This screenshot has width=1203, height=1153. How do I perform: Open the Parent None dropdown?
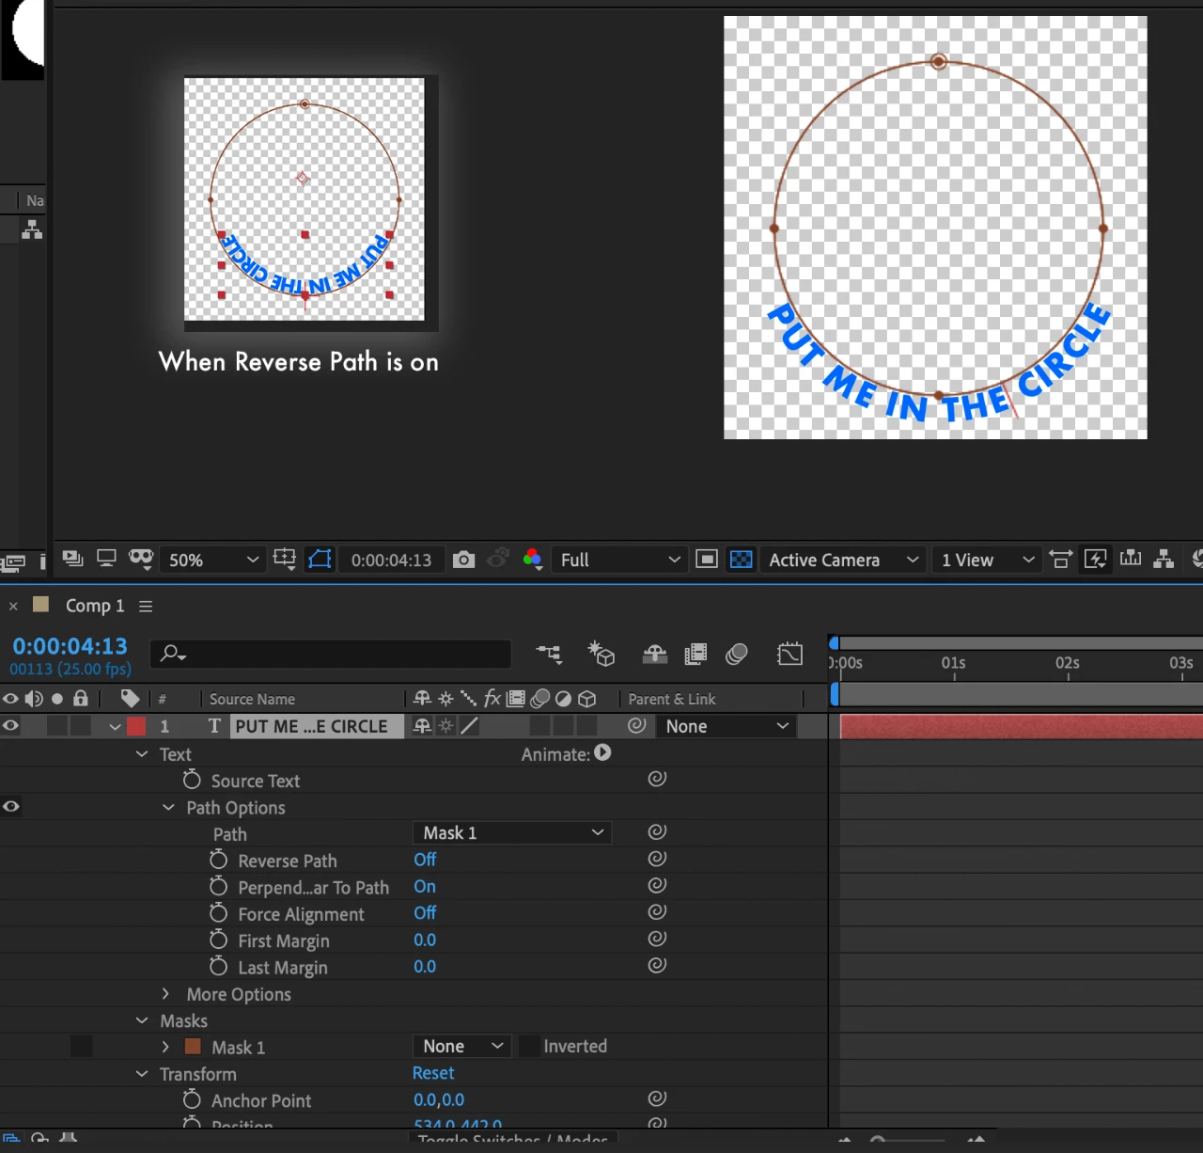[x=726, y=726]
